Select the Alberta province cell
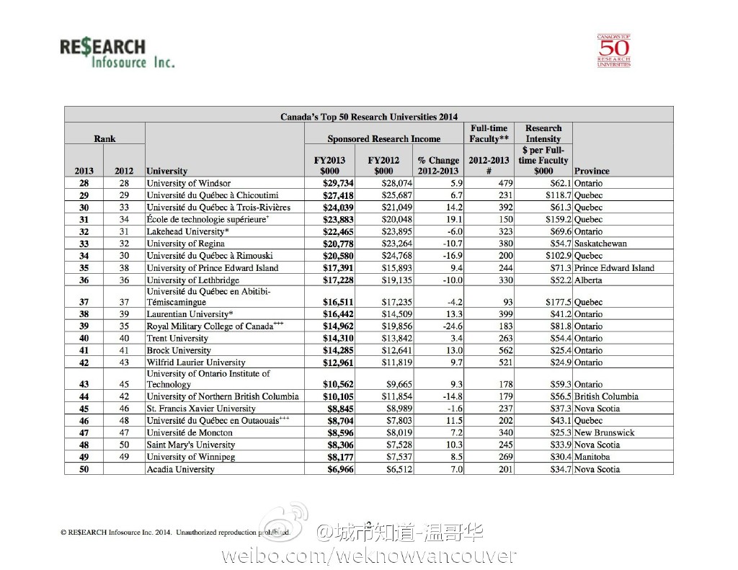This screenshot has width=738, height=570. point(588,280)
